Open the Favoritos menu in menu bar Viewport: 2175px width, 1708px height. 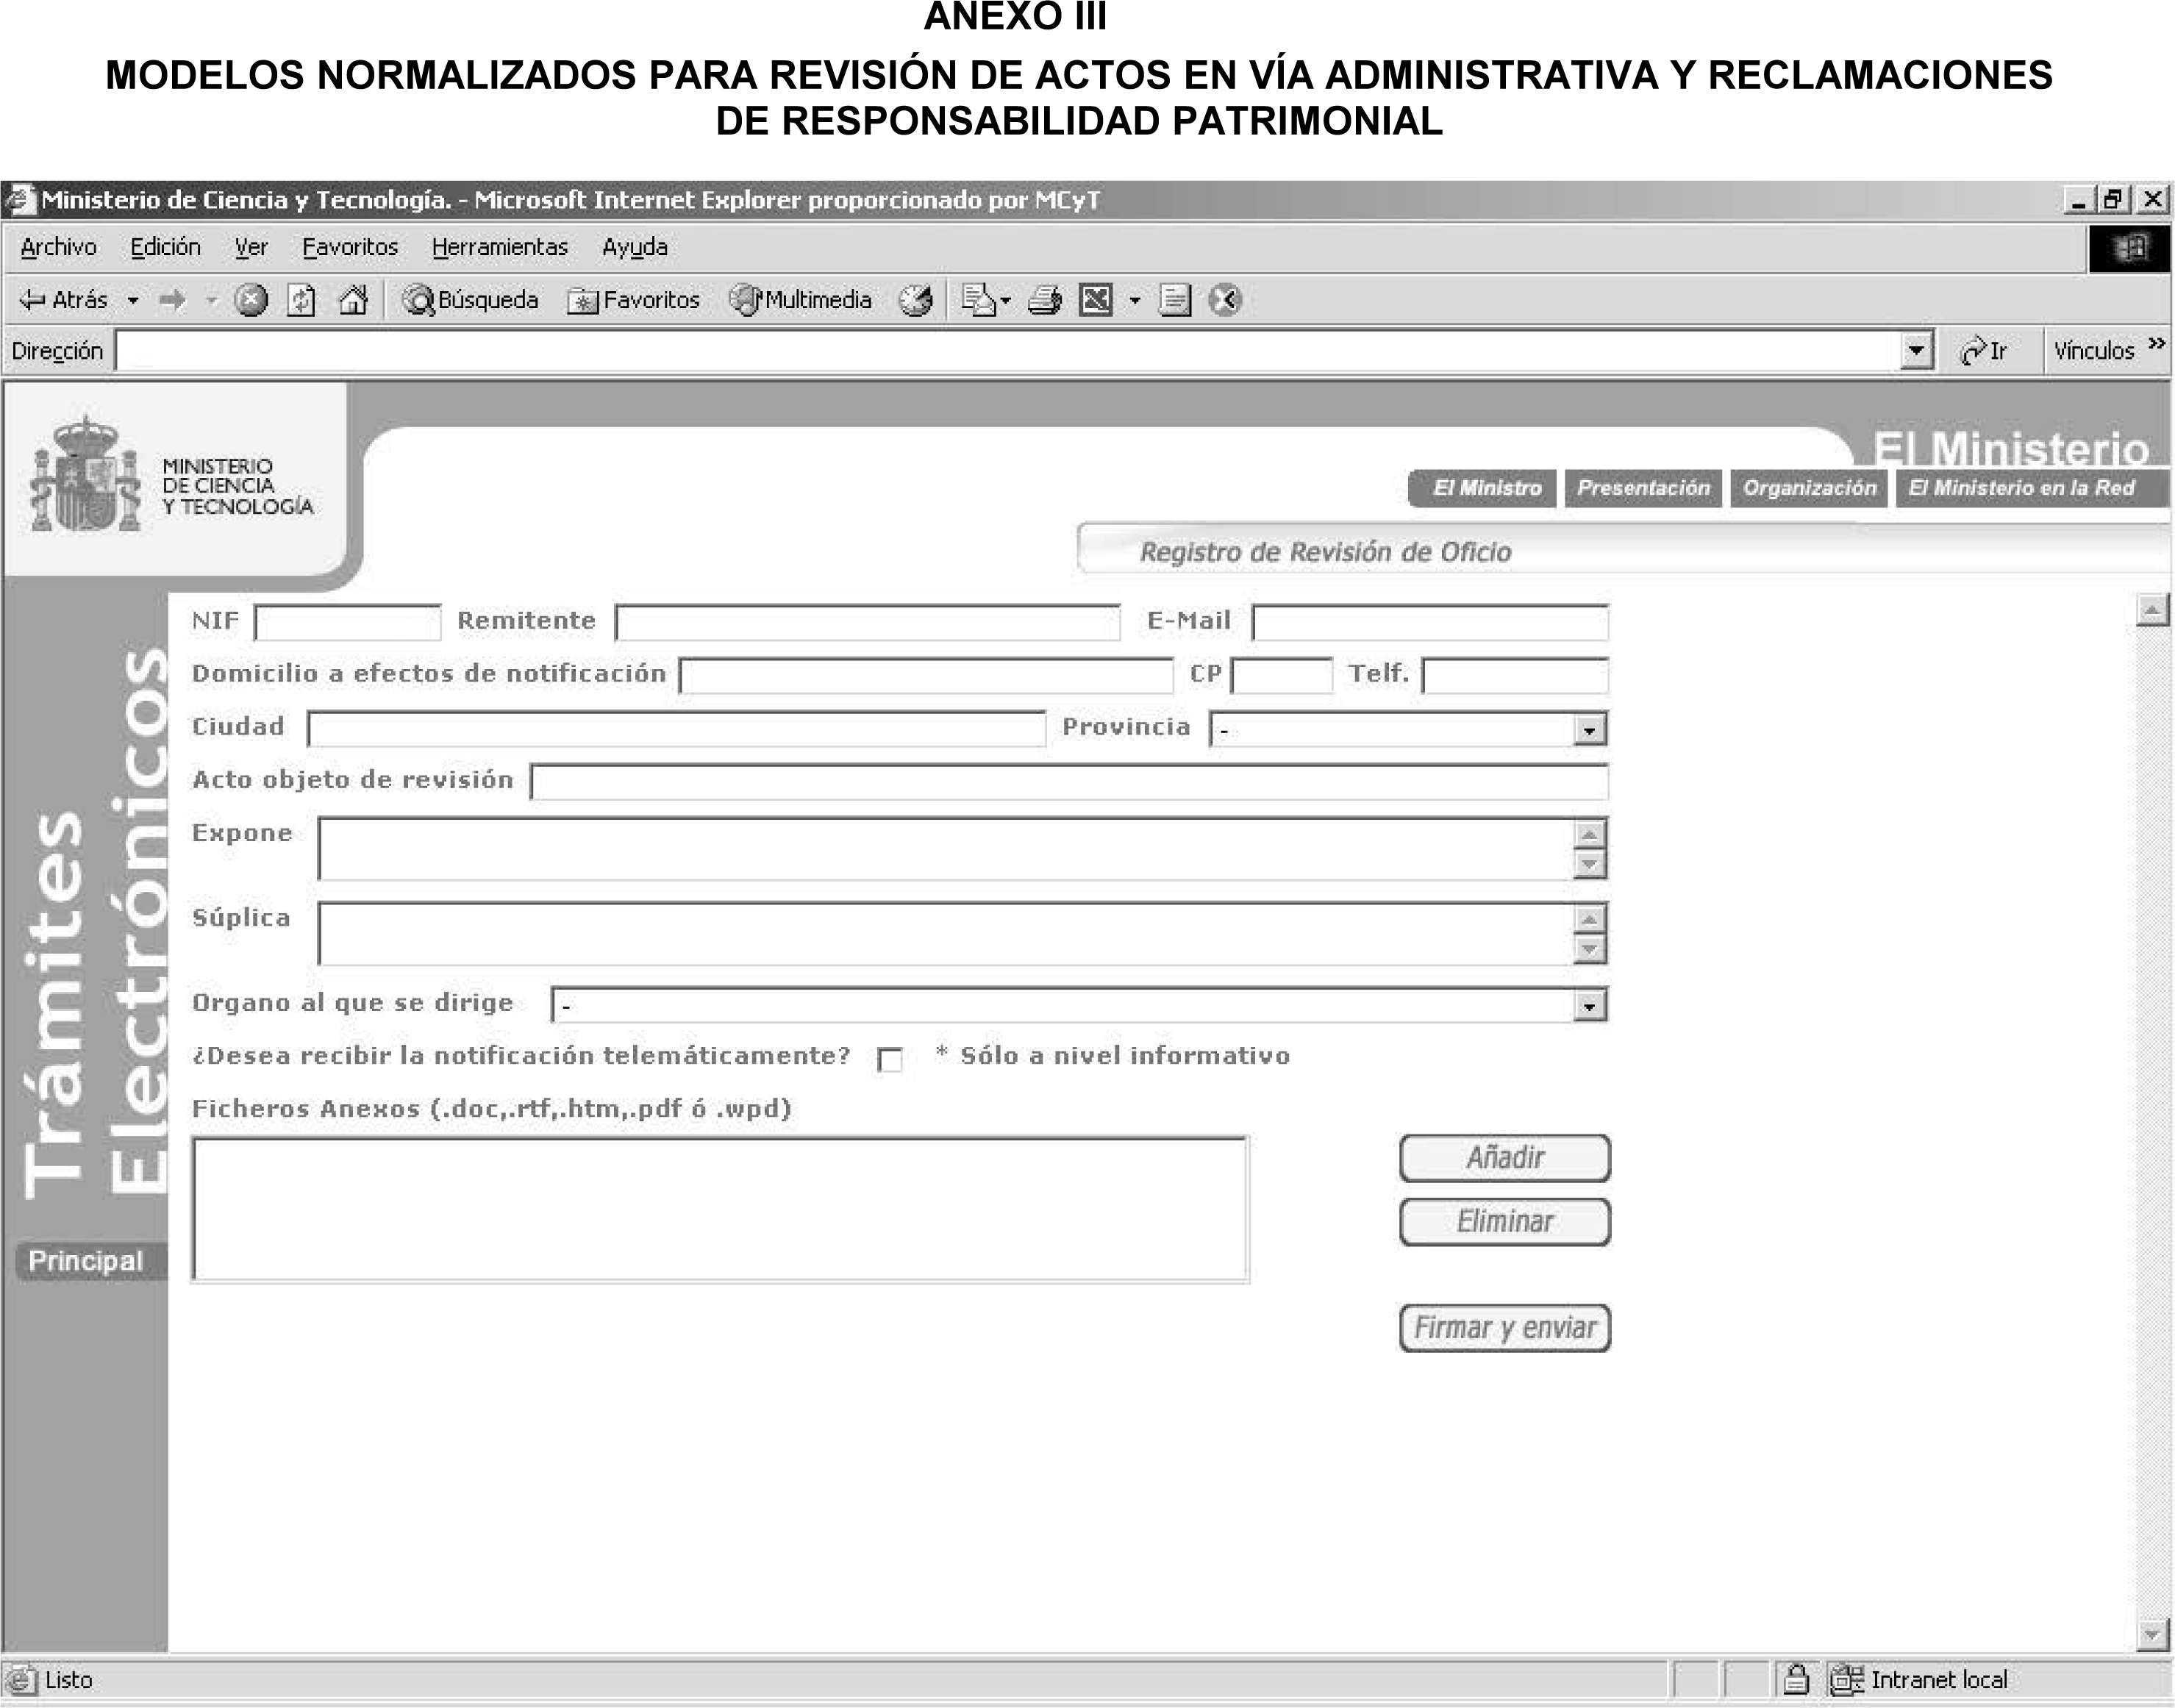click(350, 247)
